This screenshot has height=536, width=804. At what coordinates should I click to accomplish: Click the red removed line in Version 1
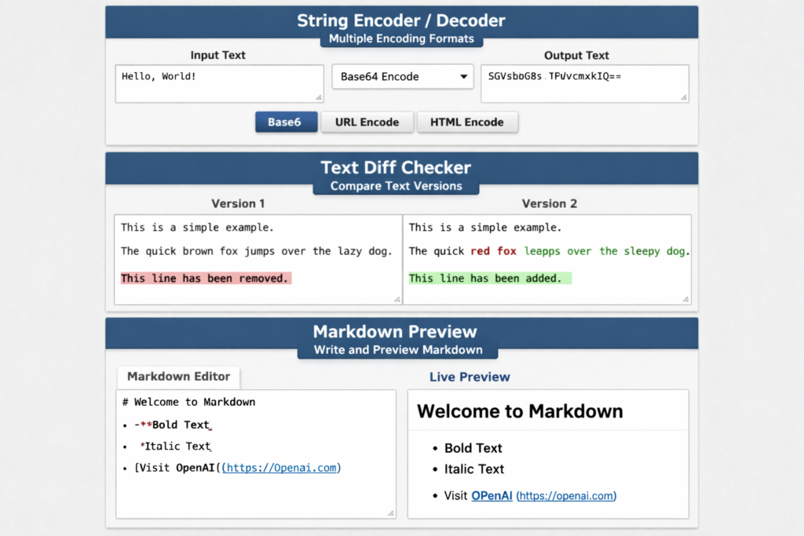206,278
